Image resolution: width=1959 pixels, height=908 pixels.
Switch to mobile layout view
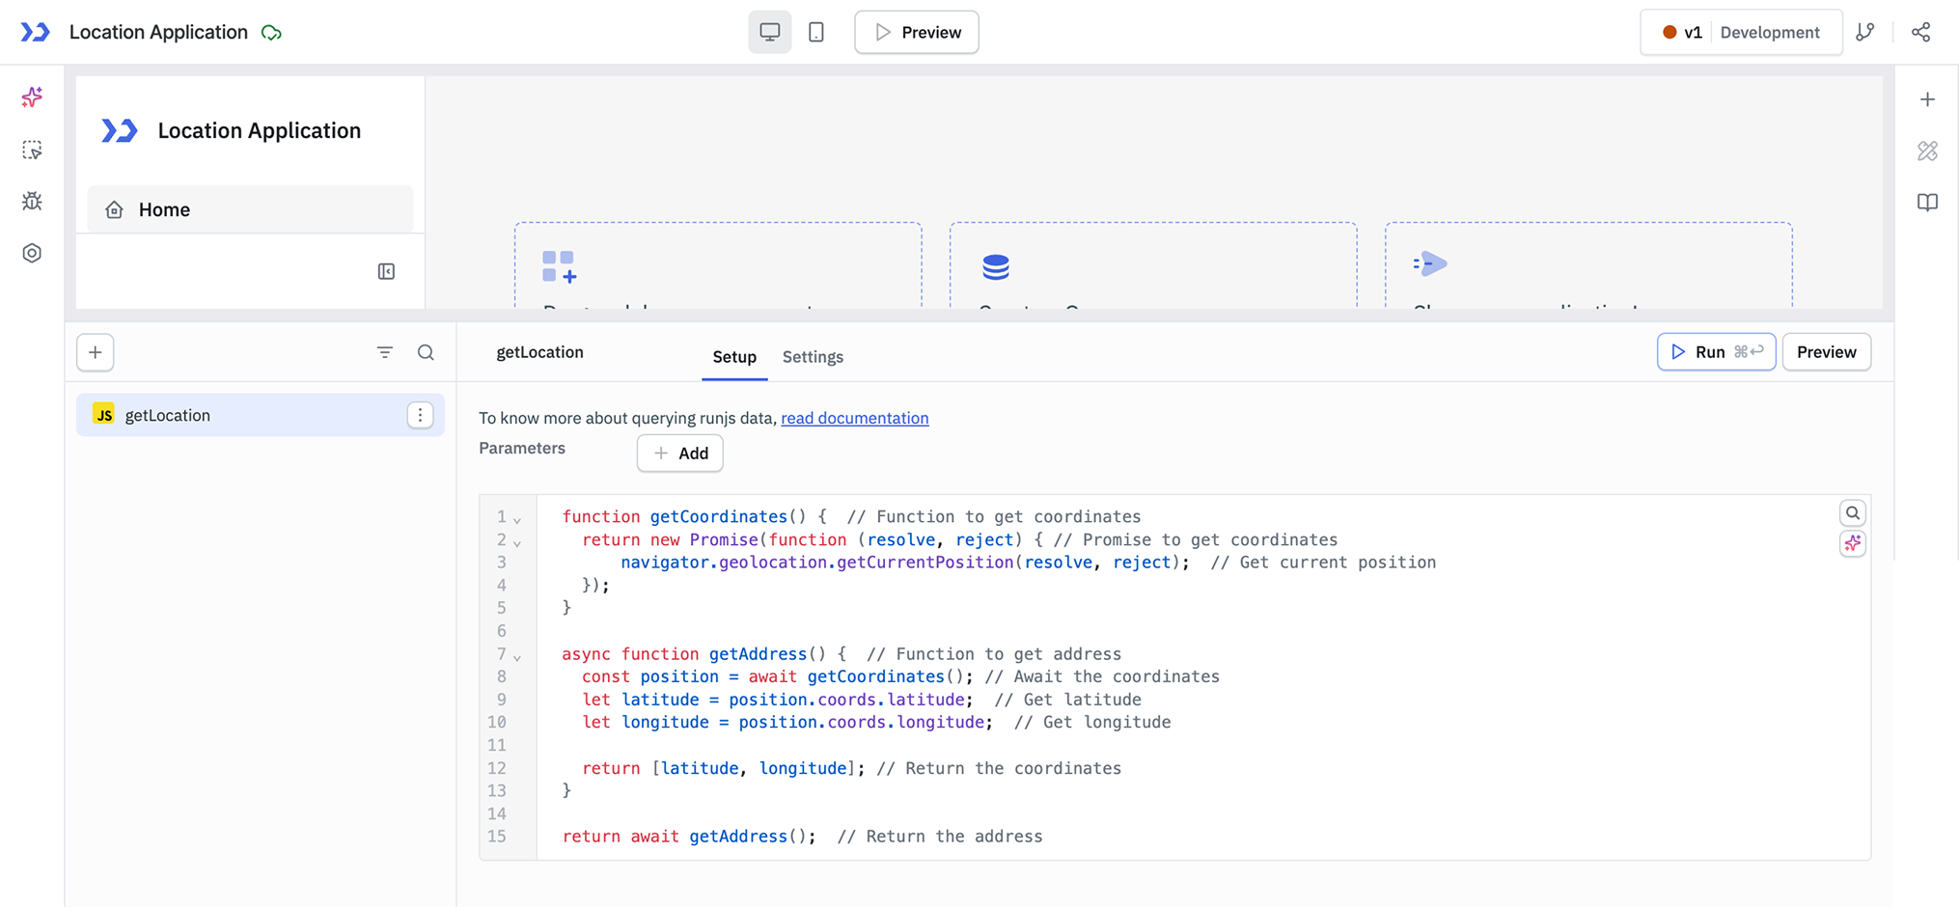815,32
